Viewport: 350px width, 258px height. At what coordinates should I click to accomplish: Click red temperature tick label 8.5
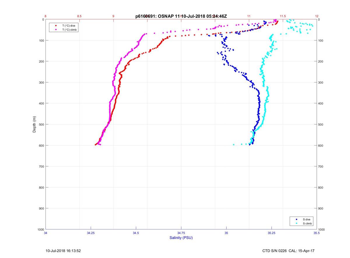click(x=79, y=16)
